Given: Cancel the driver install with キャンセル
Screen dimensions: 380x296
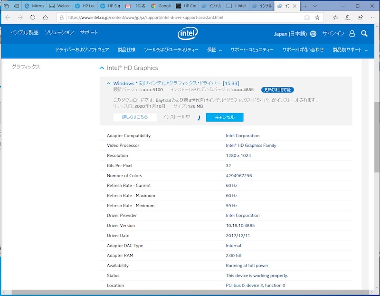Looking at the screenshot, I should pos(225,117).
